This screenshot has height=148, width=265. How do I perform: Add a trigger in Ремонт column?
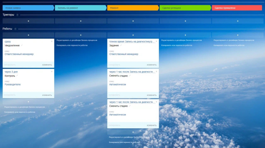tap(133, 21)
